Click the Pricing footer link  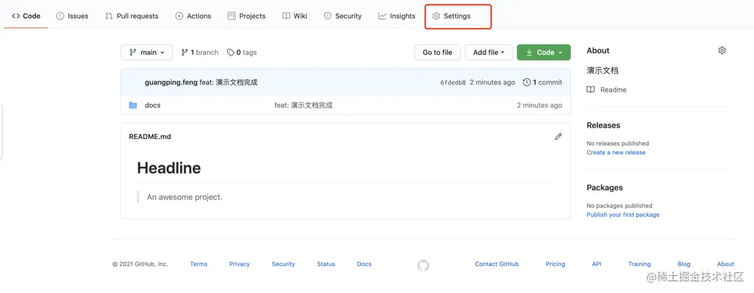pyautogui.click(x=555, y=264)
